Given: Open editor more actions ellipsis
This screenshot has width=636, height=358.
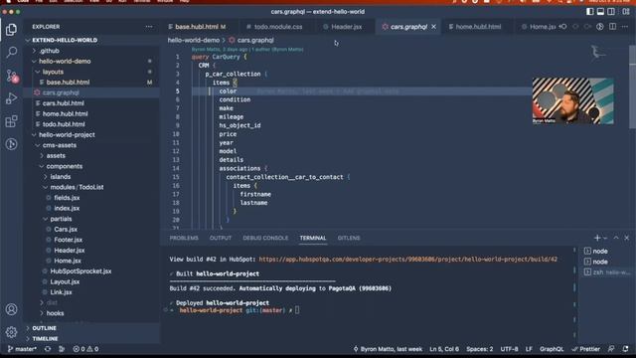Looking at the screenshot, I should [x=625, y=27].
